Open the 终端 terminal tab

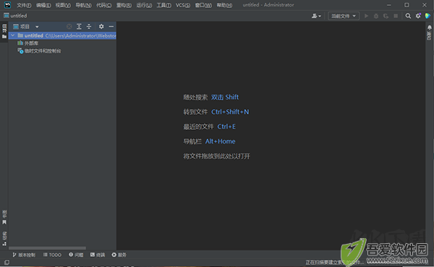tap(98, 255)
